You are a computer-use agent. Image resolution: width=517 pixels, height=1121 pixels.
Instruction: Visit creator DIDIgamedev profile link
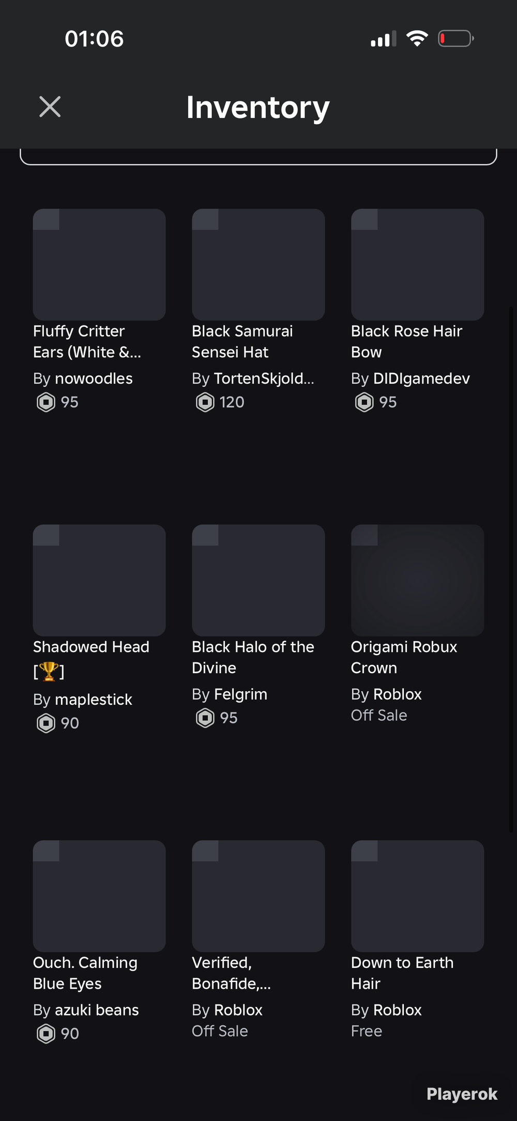click(421, 378)
